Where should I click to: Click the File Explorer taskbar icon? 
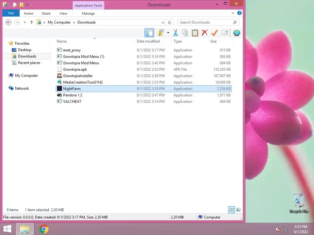pyautogui.click(x=25, y=229)
